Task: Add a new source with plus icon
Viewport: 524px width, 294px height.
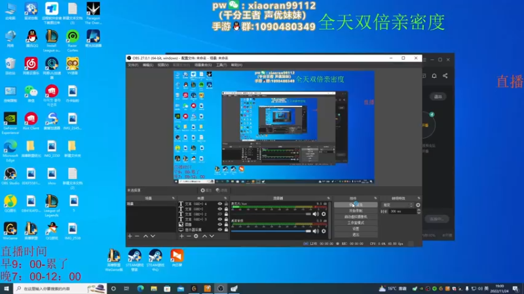Action: [181, 236]
